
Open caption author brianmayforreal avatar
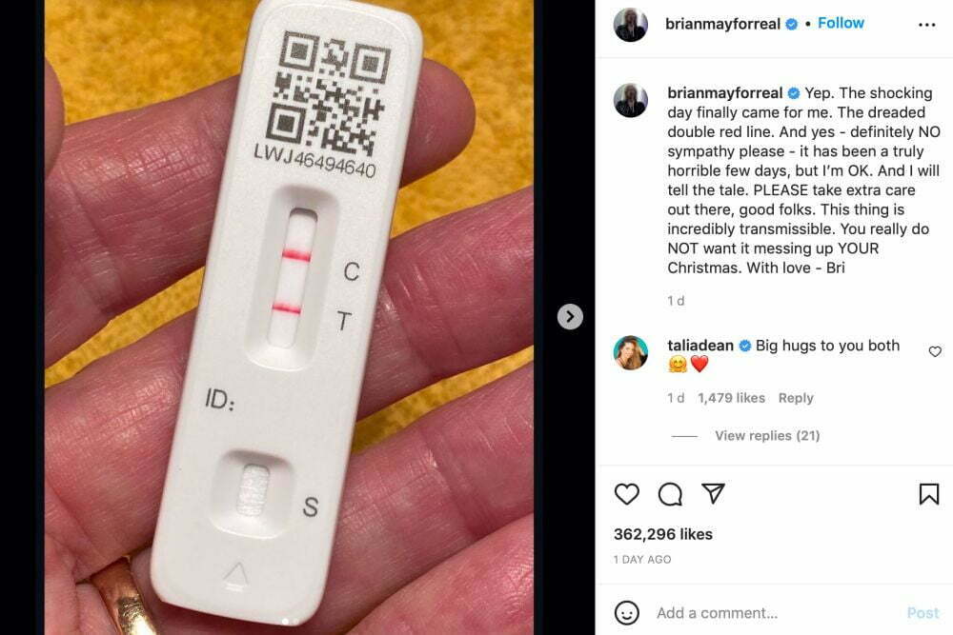(630, 100)
